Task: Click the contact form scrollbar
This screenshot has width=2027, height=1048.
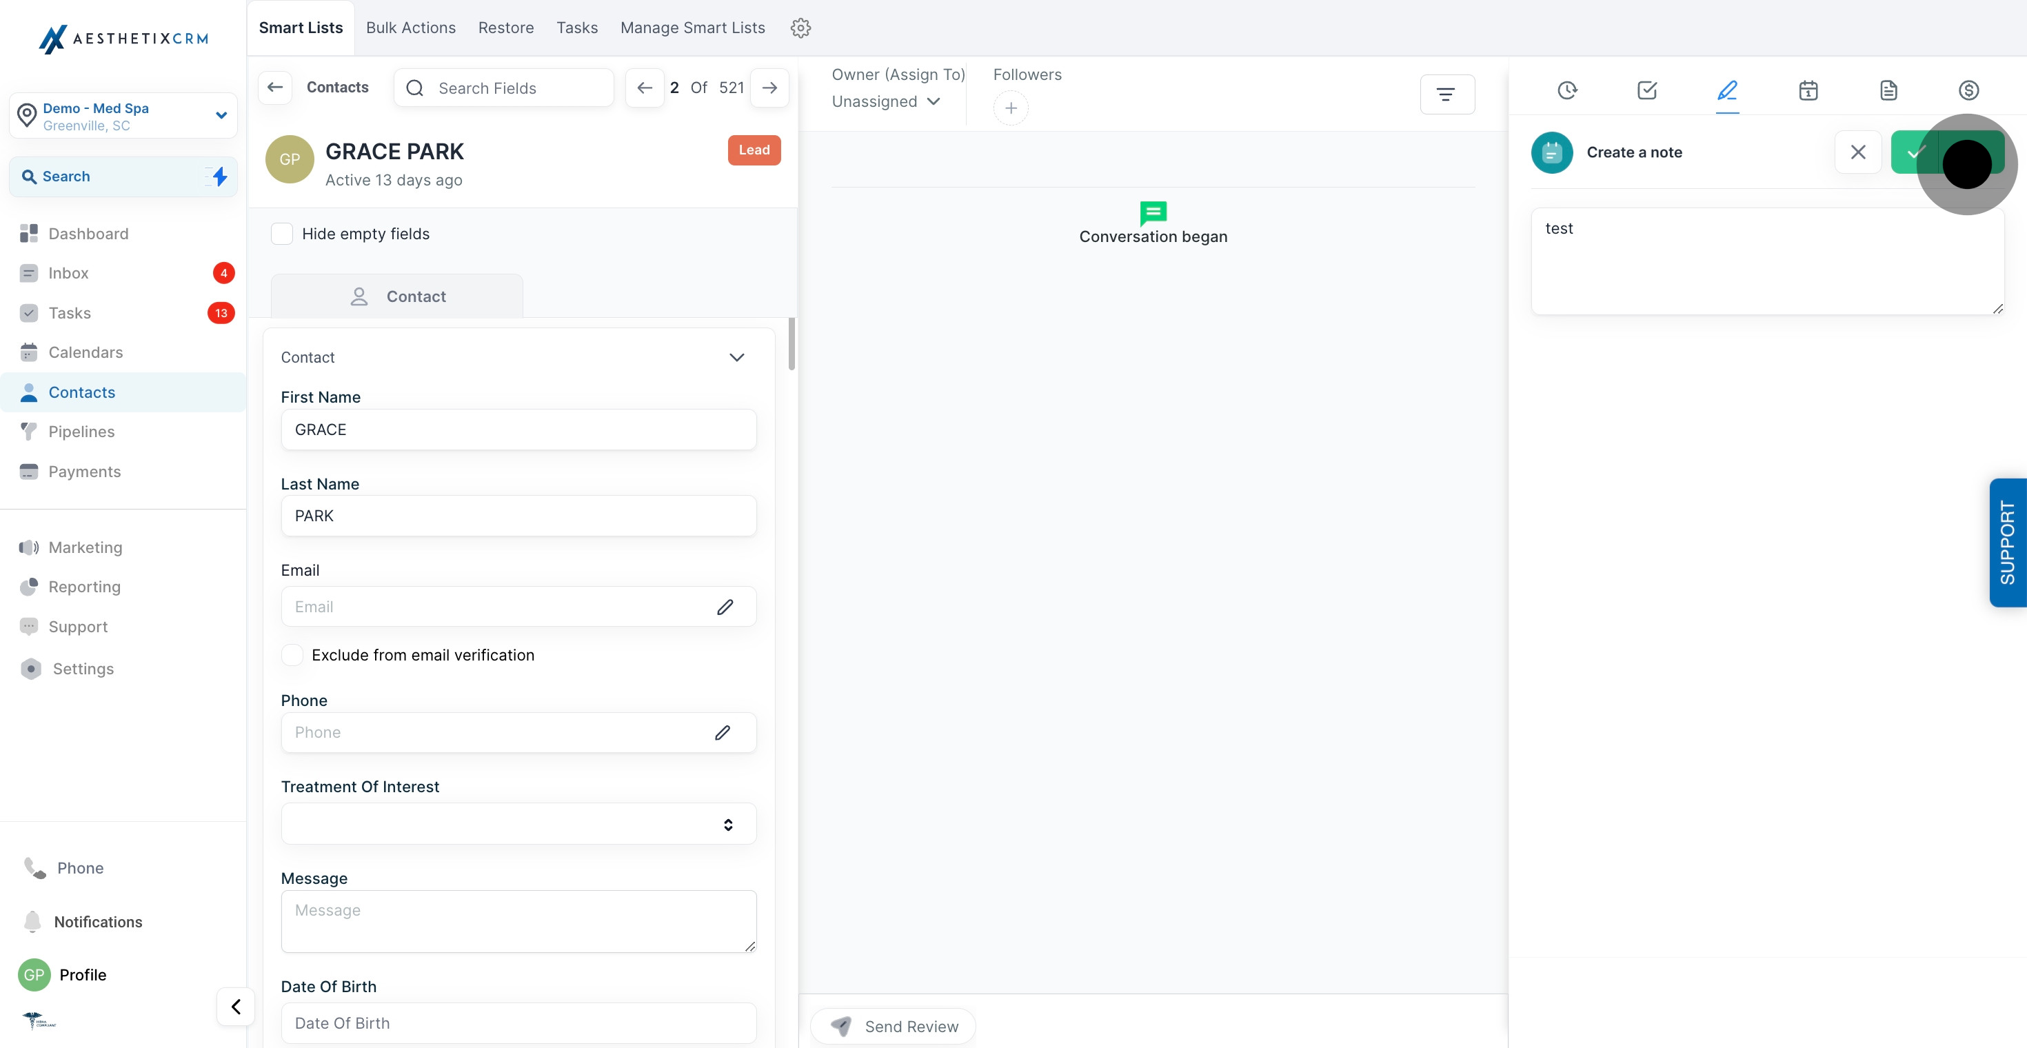Action: click(791, 344)
